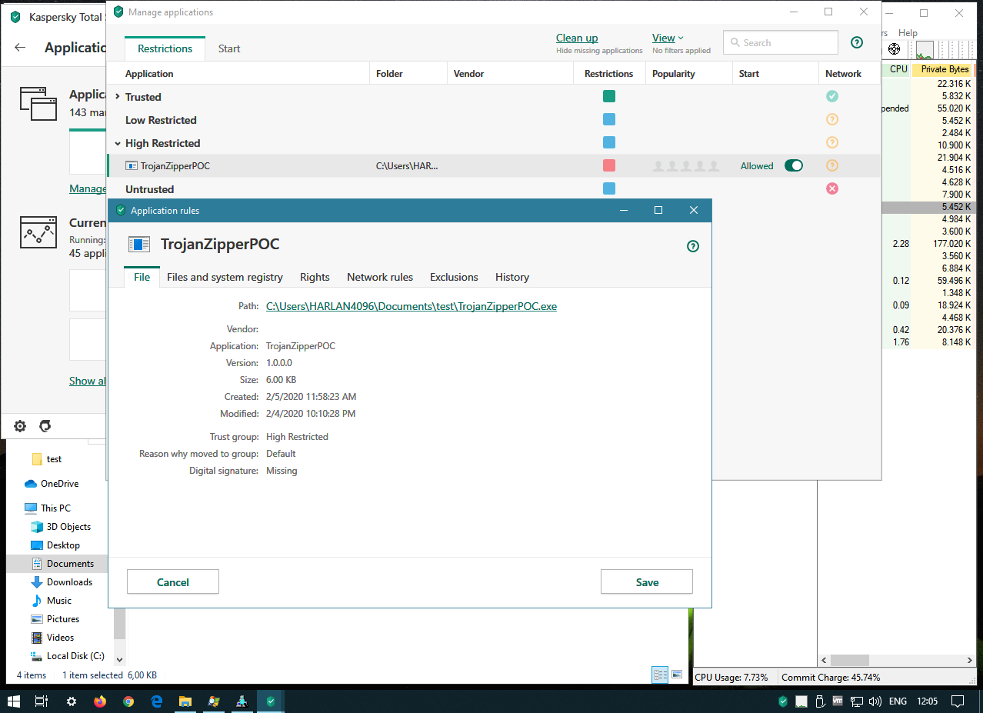Click the Trusted network allowed check icon
The image size is (983, 713).
831,96
